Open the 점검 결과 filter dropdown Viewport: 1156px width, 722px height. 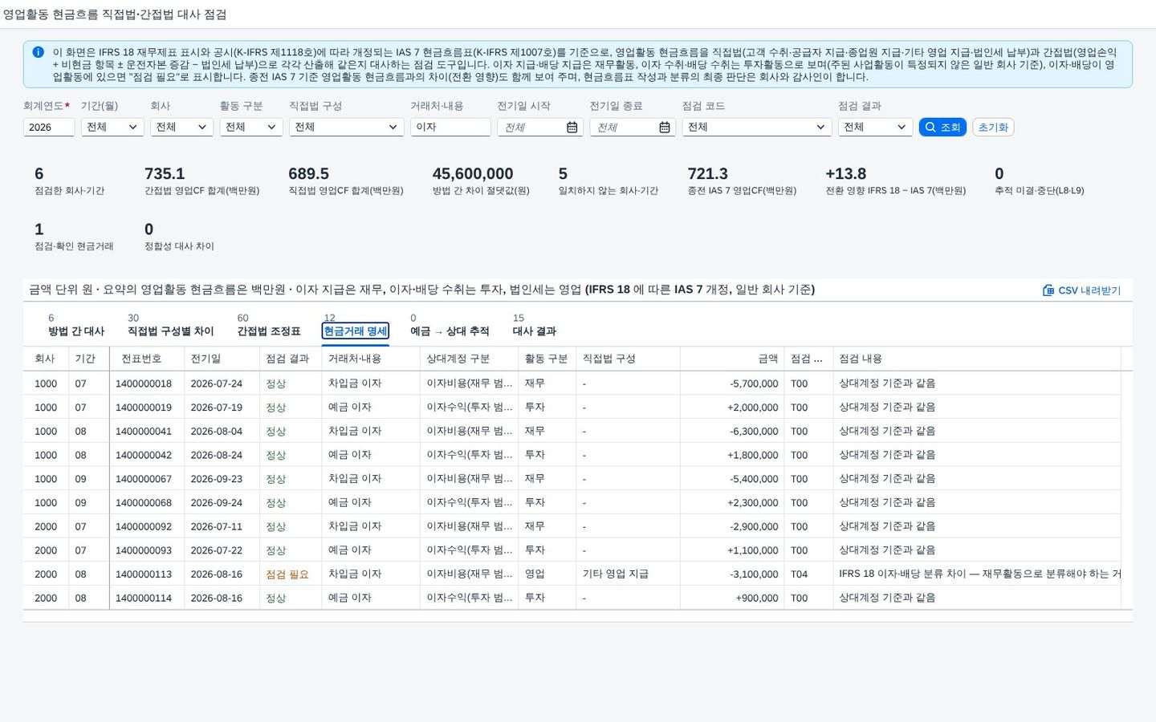pos(875,127)
